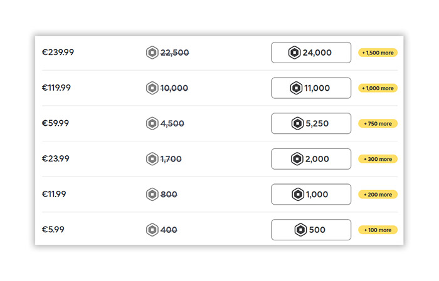
Task: Click gray Robux icon beside 800
Action: [152, 195]
